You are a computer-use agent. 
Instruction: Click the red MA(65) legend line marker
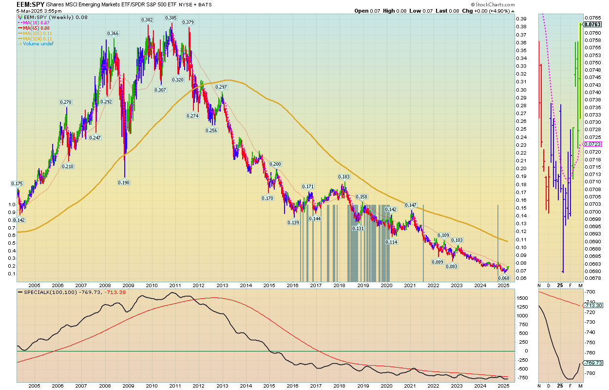19,28
